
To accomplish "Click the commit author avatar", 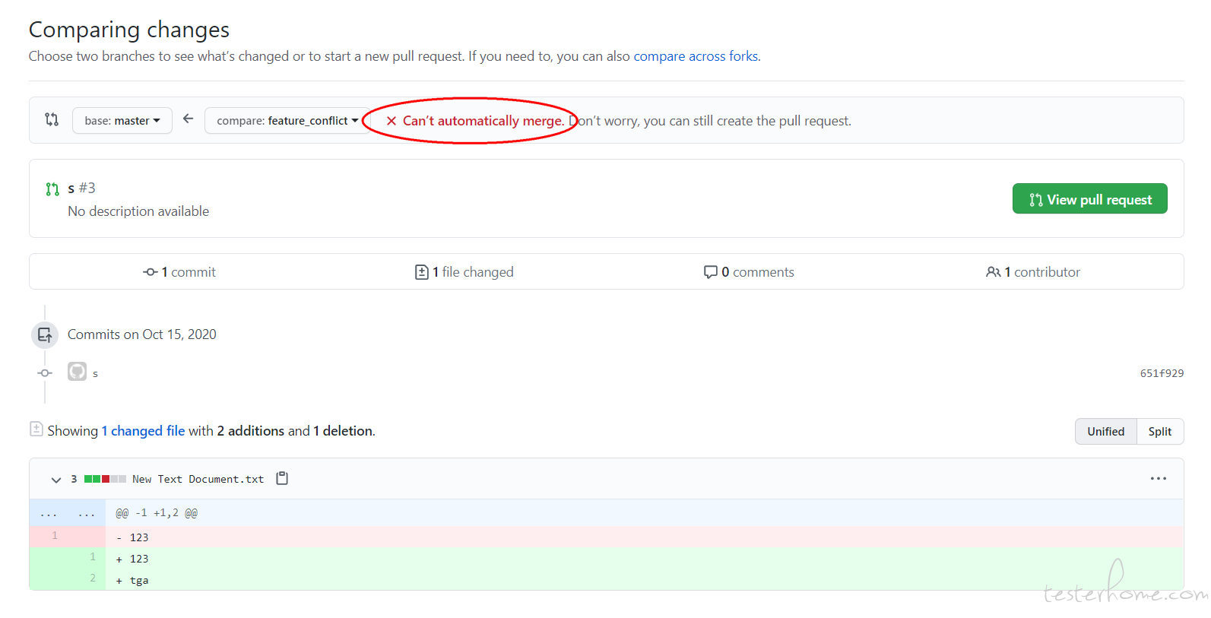I will coord(77,371).
